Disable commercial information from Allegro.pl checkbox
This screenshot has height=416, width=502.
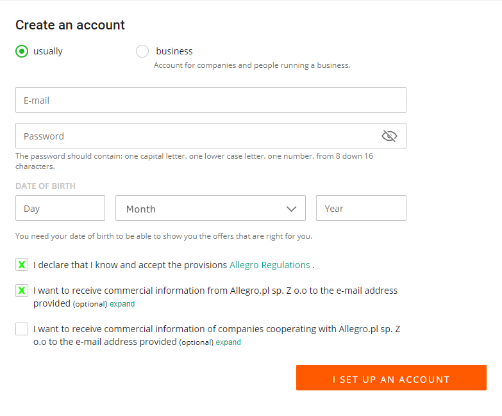(x=22, y=291)
